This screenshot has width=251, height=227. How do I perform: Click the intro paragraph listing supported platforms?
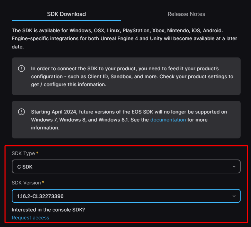click(125, 38)
